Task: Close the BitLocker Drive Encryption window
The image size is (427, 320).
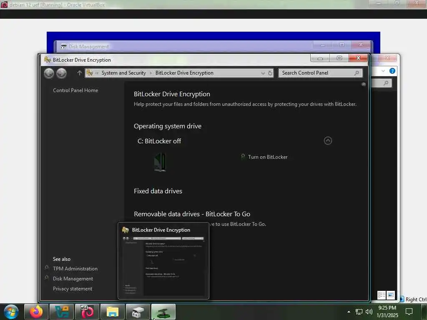Action: [x=358, y=58]
